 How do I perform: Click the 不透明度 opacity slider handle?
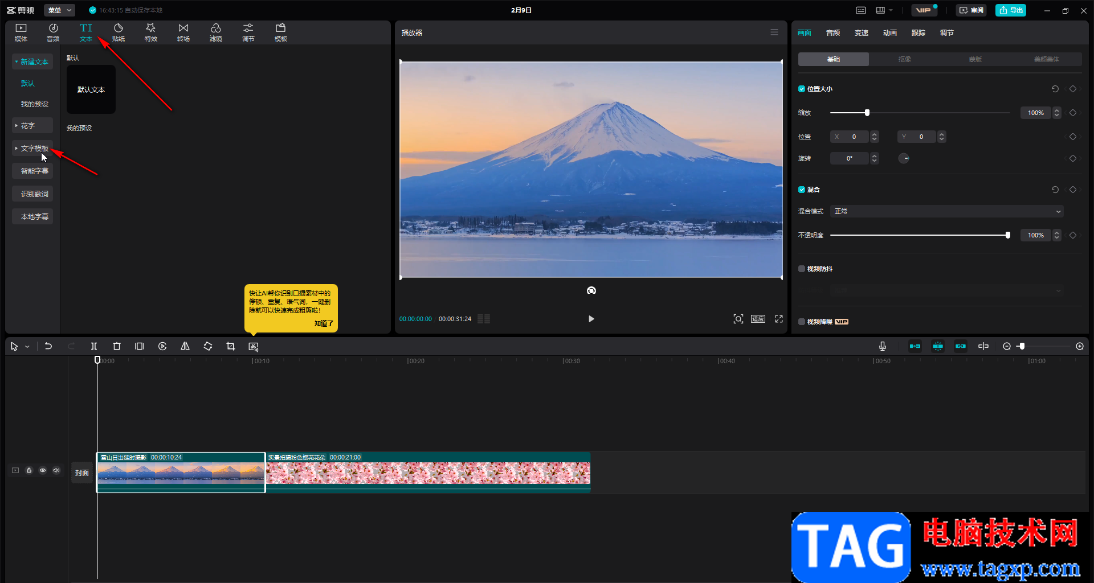1008,235
